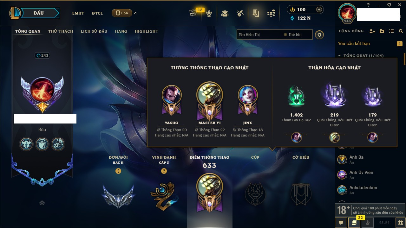Viewport: 406px width, 228px height.
Task: Toggle the microphone mute button
Action: [368, 223]
